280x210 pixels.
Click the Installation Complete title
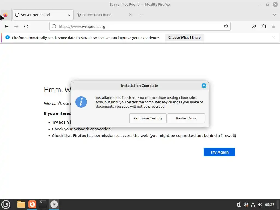140,86
